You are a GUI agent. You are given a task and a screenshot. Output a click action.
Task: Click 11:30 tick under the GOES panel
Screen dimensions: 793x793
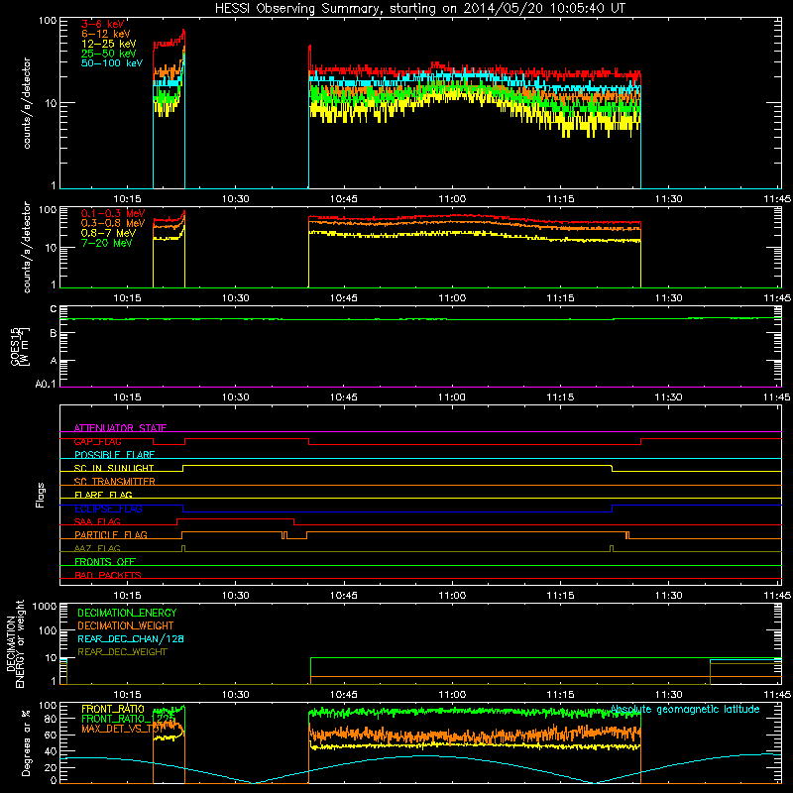point(668,397)
